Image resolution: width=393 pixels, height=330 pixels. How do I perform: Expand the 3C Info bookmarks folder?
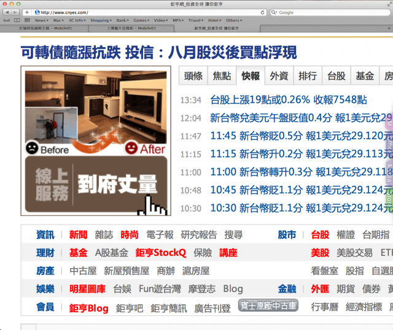(77, 20)
